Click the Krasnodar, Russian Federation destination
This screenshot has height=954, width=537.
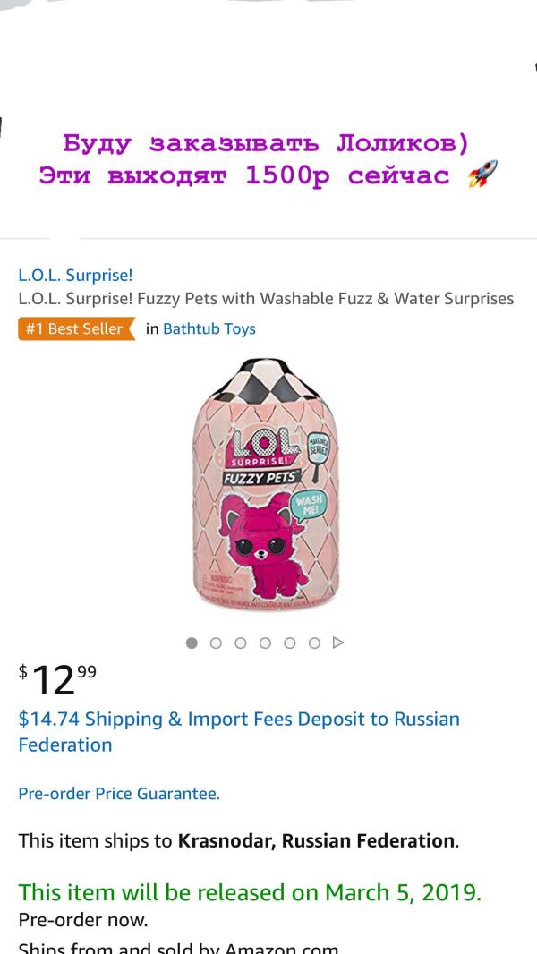[316, 840]
